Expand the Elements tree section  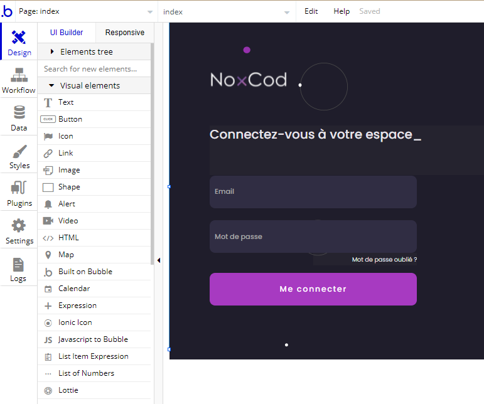click(x=86, y=52)
